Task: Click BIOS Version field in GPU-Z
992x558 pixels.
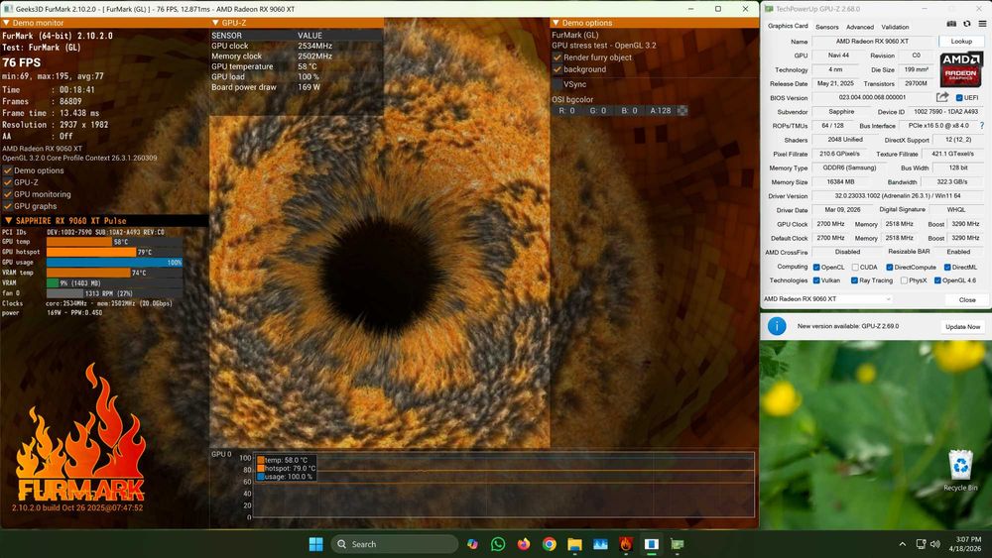Action: pos(872,97)
